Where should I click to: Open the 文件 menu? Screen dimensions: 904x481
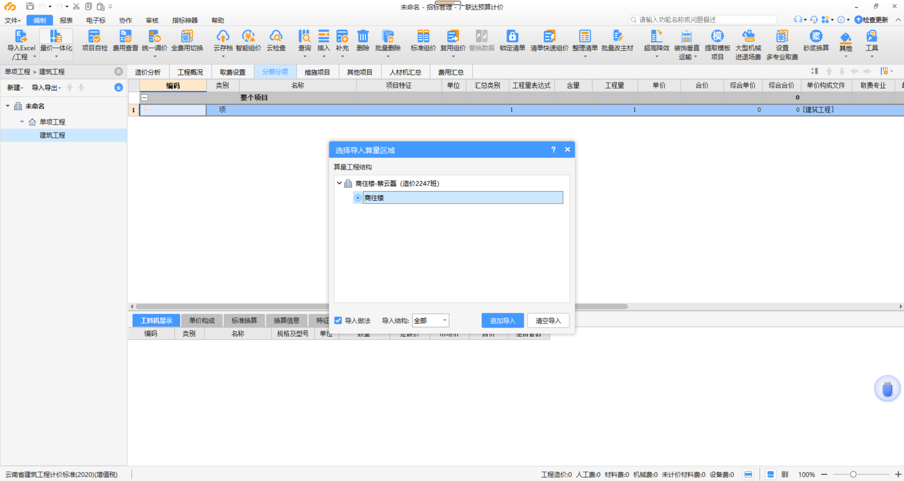coord(13,20)
